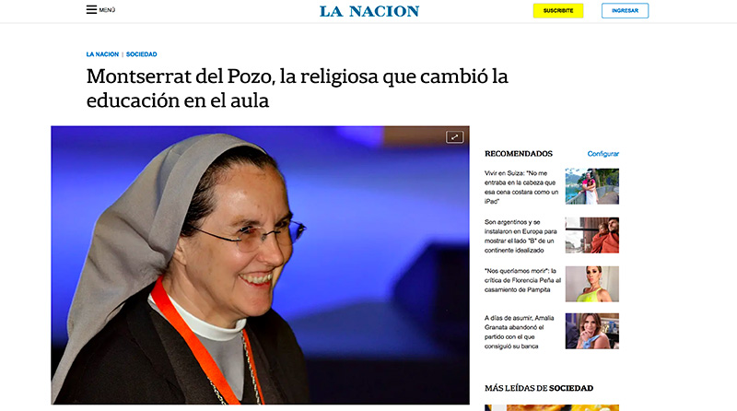This screenshot has height=411, width=737.
Task: Open the LA NACION breadcrumb link
Action: pyautogui.click(x=102, y=54)
